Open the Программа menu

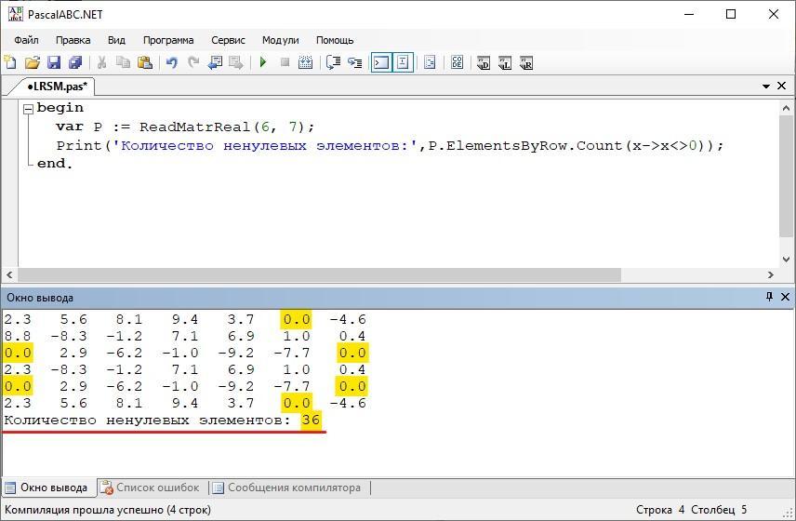click(168, 40)
